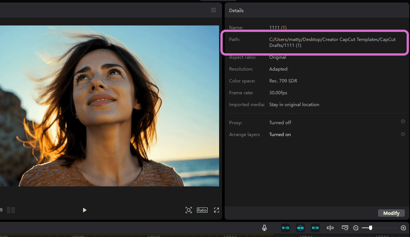Enter full screen preview mode

(216, 210)
